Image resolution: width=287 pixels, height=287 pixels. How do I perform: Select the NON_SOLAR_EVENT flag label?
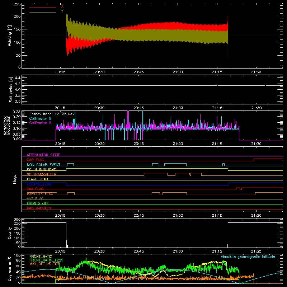[43, 165]
